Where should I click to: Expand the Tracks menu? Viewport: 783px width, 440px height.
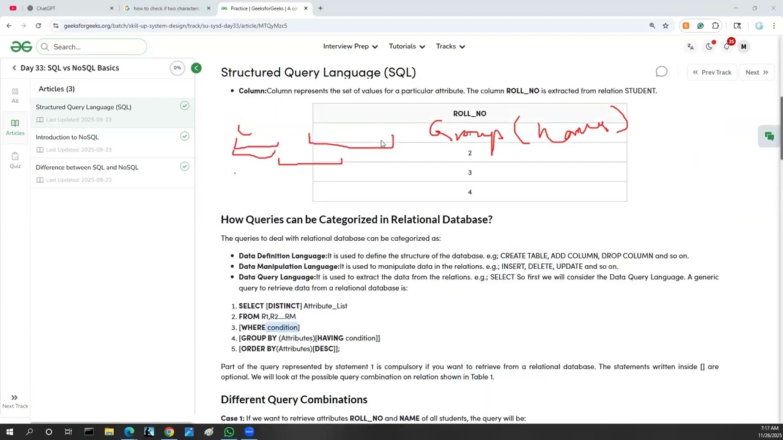(450, 46)
